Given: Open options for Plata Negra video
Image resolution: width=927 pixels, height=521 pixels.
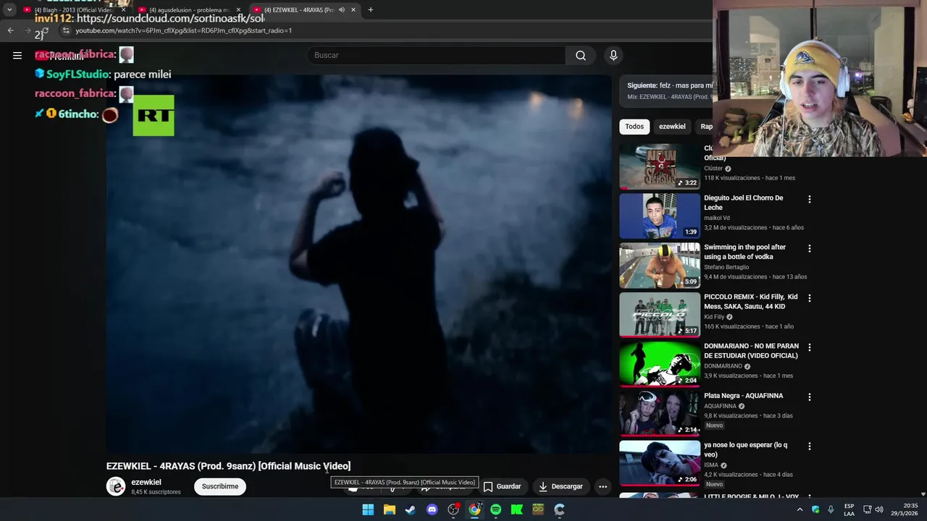Looking at the screenshot, I should point(810,397).
